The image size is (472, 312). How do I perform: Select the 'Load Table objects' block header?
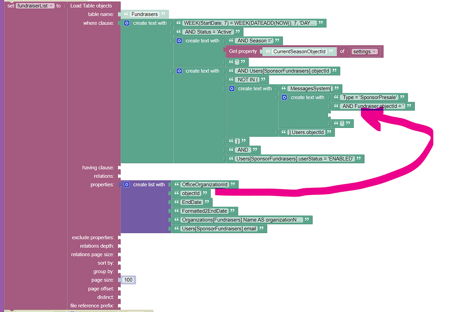(x=91, y=6)
